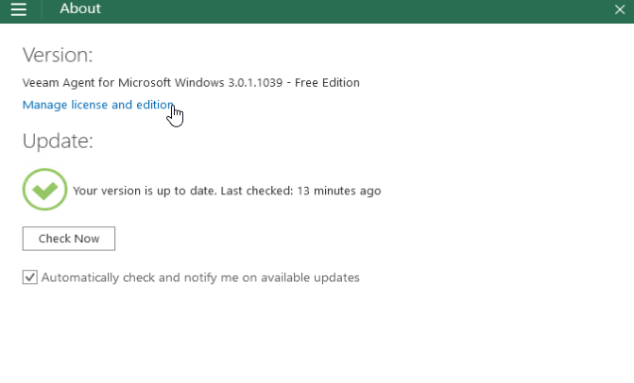Open the hamburger menu in the header

click(19, 9)
